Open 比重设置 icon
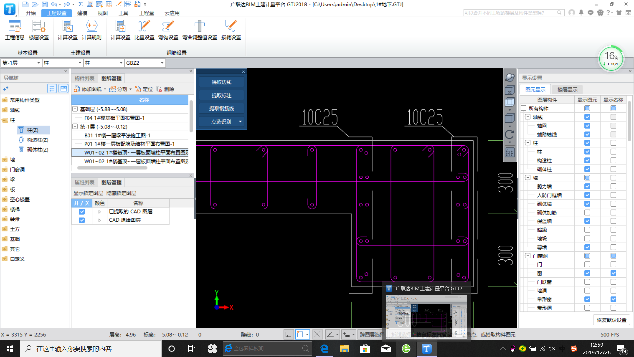The height and width of the screenshot is (357, 634). tap(144, 30)
